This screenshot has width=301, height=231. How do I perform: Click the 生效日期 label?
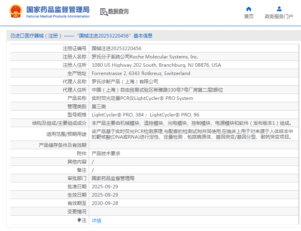coord(77,195)
